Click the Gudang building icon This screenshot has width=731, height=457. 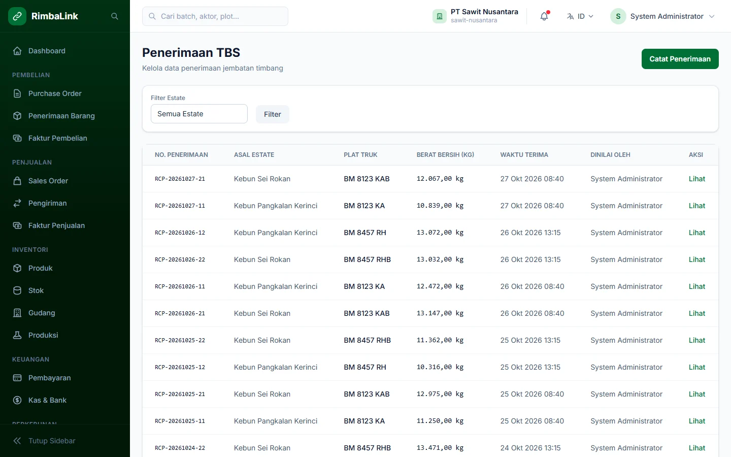[x=17, y=313]
